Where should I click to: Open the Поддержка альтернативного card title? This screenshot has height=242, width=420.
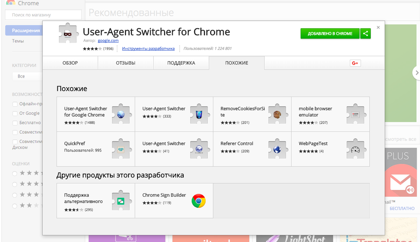[x=83, y=198]
